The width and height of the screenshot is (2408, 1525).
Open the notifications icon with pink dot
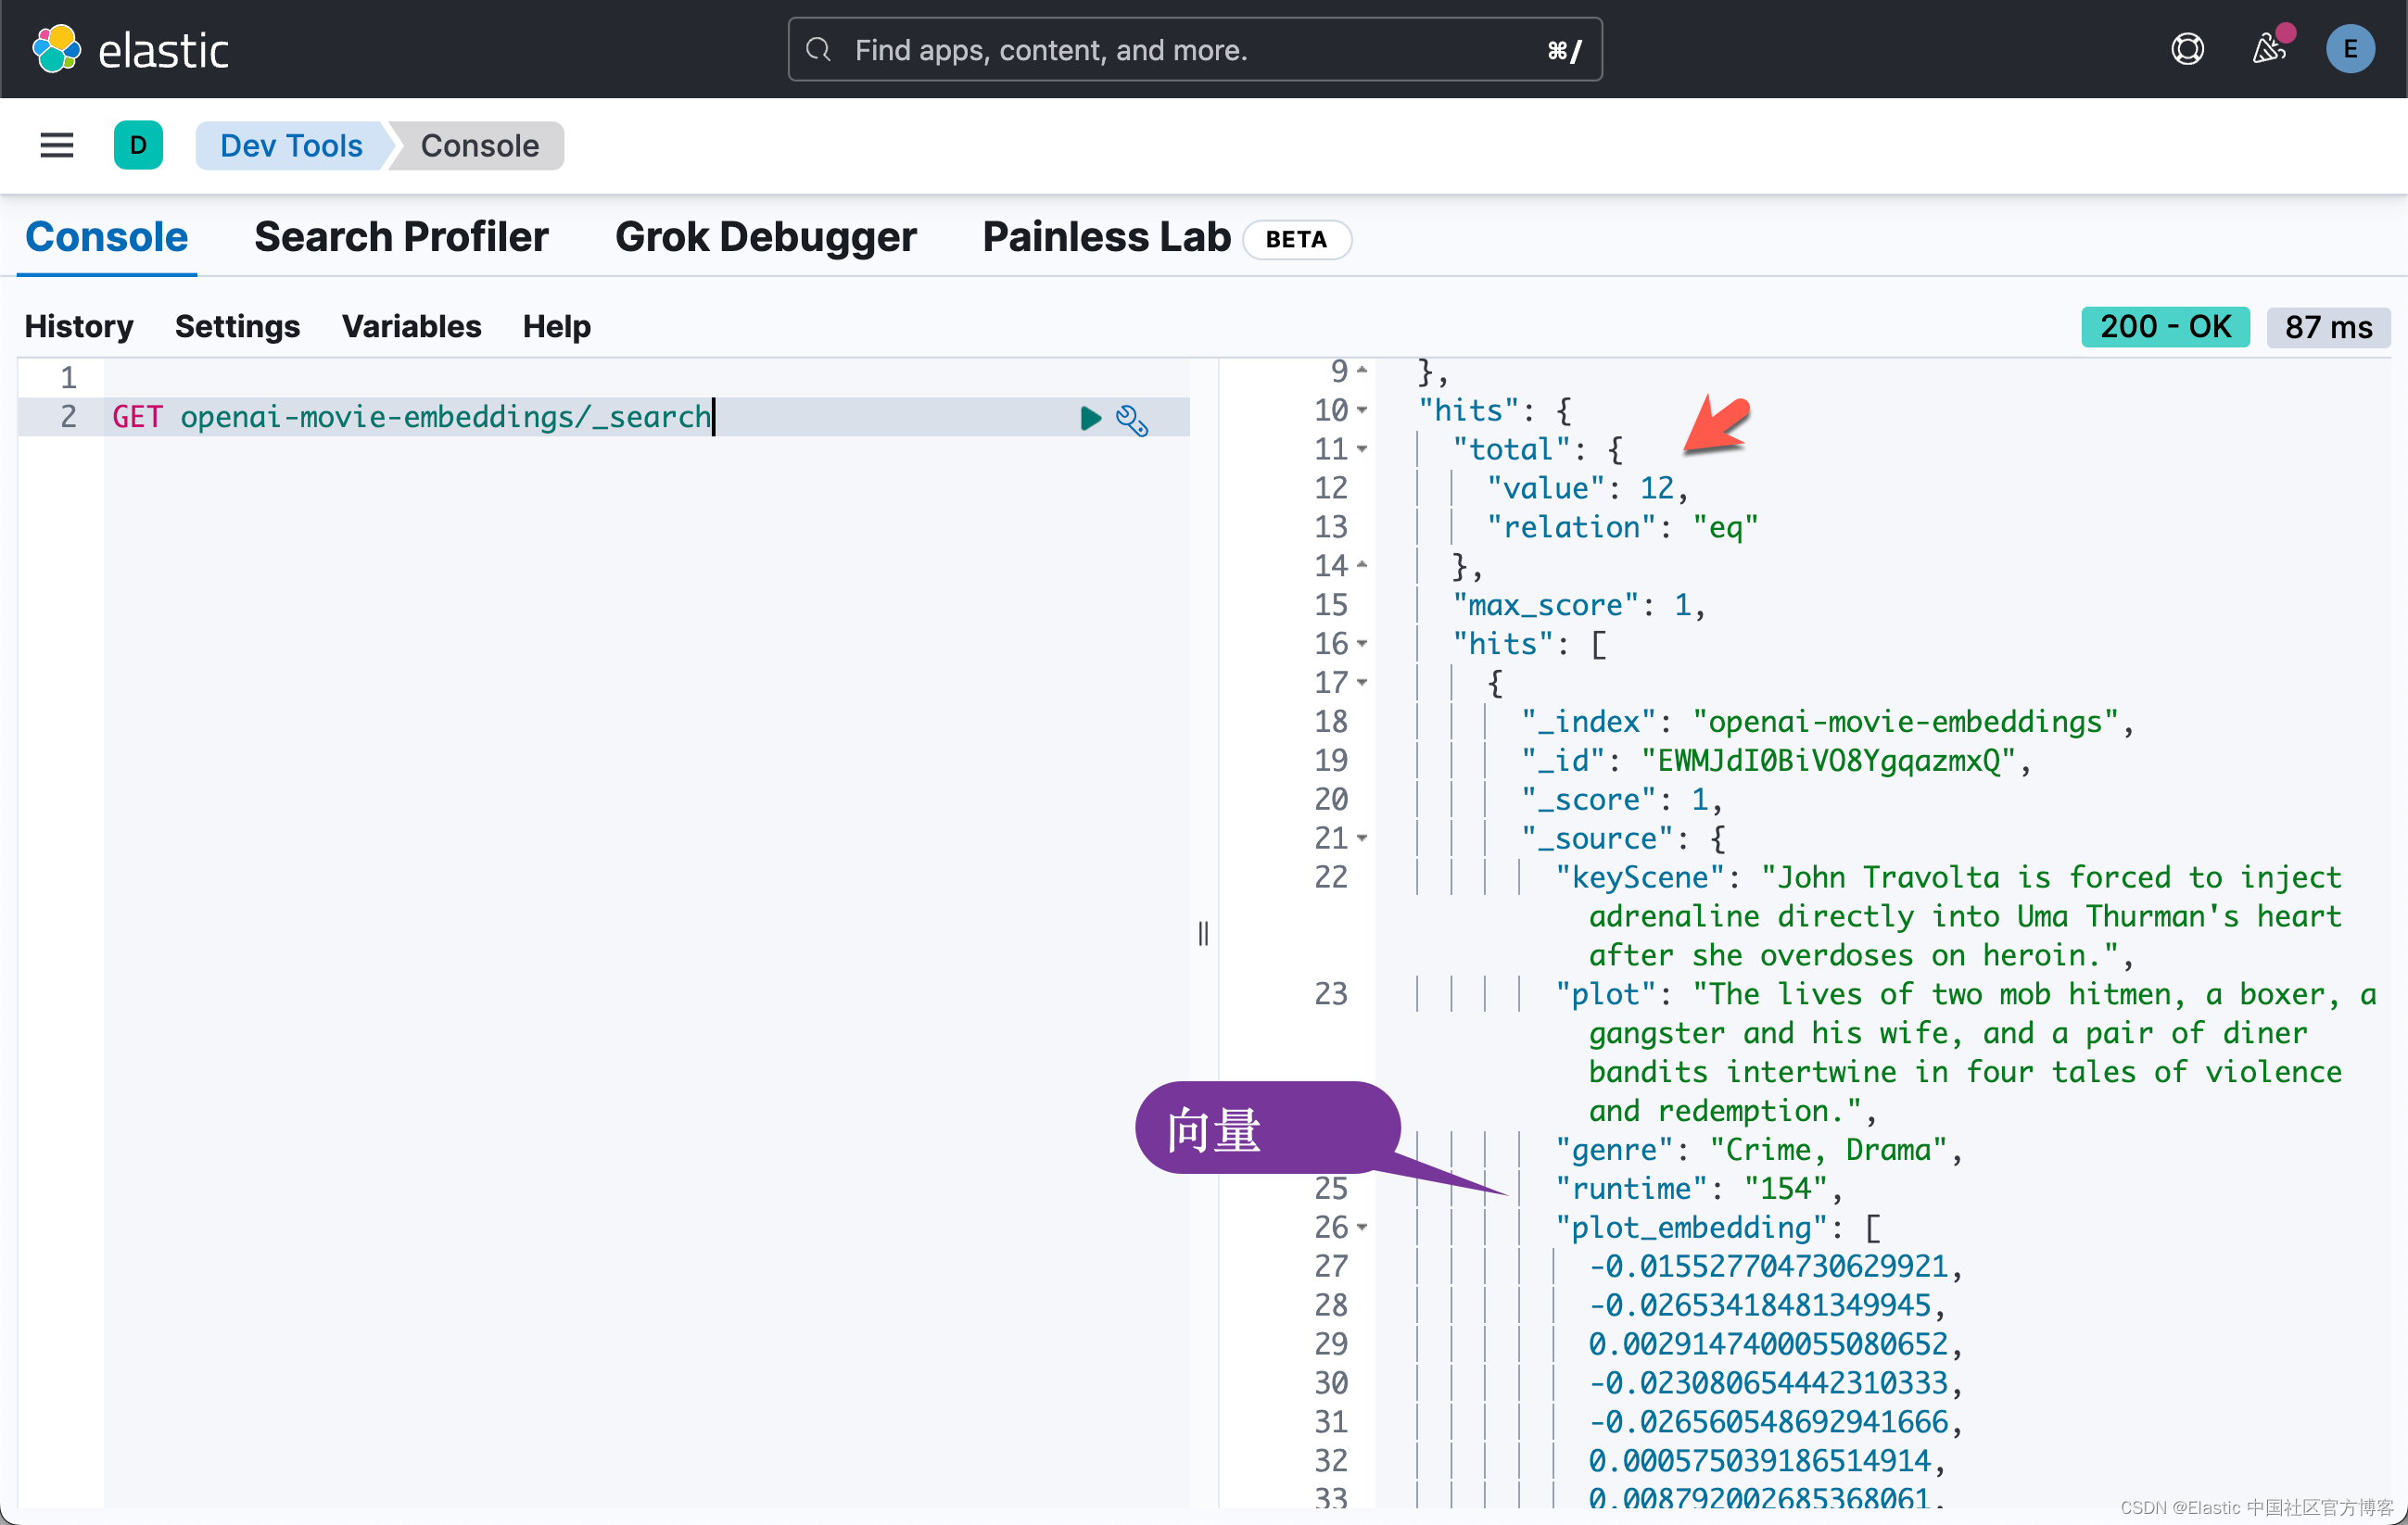coord(2269,49)
